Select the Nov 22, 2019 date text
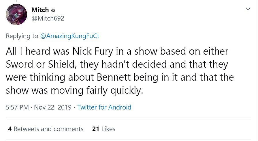 coord(53,107)
